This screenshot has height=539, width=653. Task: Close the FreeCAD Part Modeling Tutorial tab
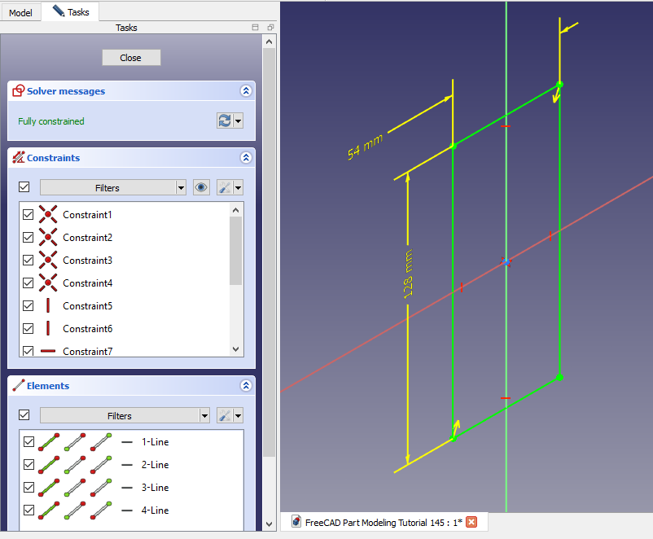pyautogui.click(x=471, y=522)
